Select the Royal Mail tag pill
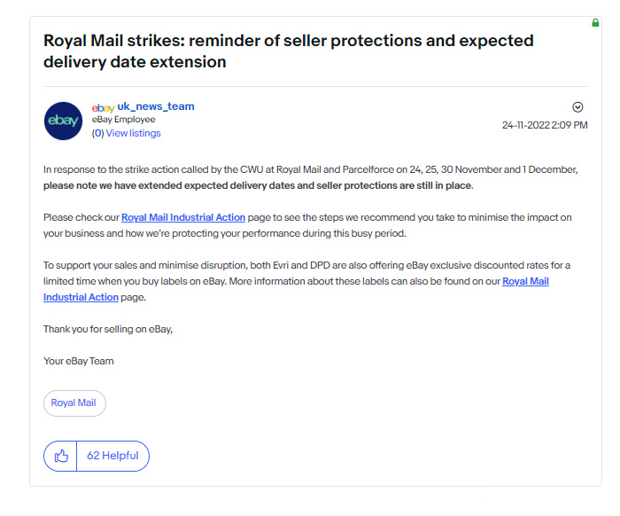 [74, 403]
